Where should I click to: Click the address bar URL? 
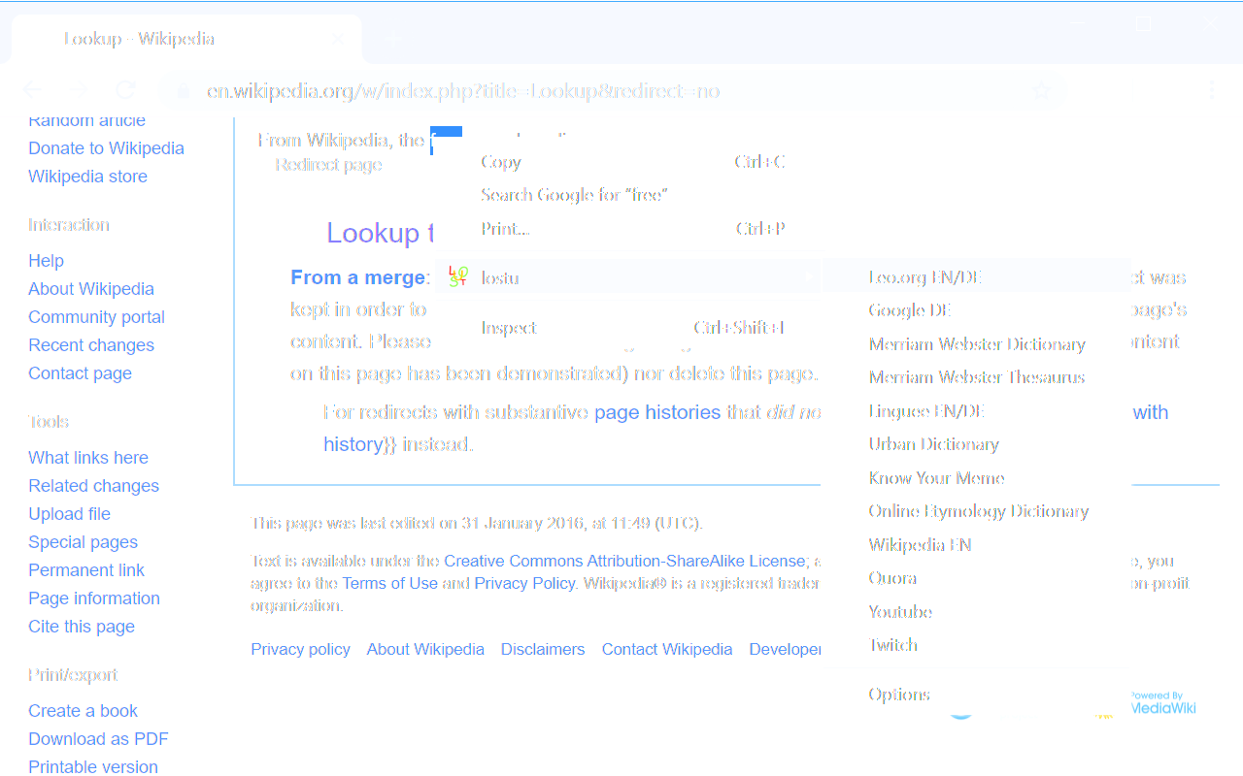[463, 91]
